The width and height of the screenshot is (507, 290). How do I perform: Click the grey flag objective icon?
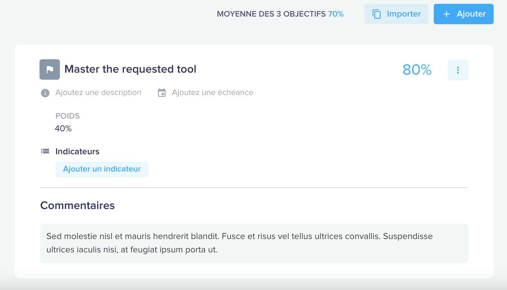[50, 69]
